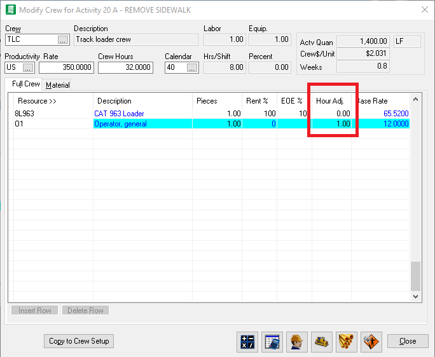
Task: Click the Resource >> column header
Action: tap(37, 101)
